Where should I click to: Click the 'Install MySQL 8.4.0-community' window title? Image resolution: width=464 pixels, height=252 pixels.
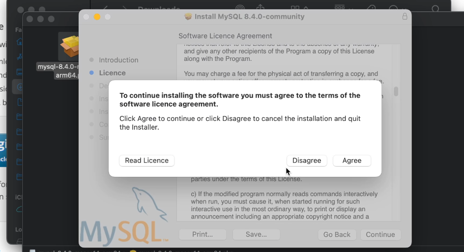(x=249, y=17)
